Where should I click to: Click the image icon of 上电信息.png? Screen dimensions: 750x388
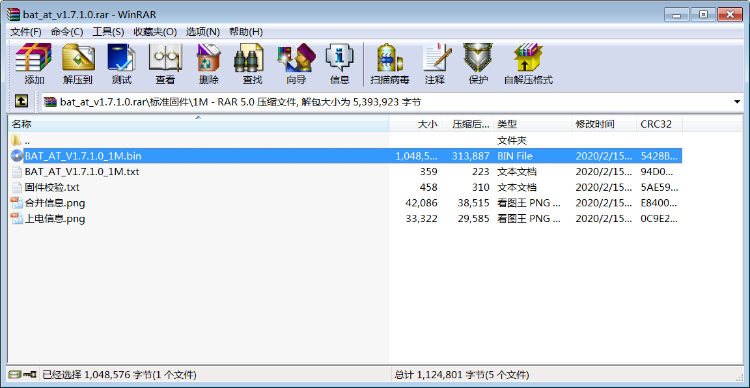click(x=17, y=219)
